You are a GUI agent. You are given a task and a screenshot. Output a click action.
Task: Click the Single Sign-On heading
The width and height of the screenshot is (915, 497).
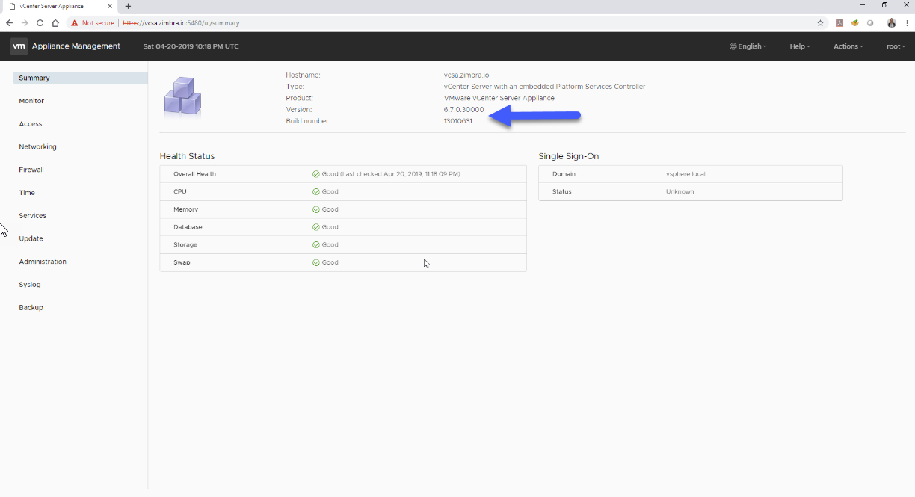pos(569,156)
